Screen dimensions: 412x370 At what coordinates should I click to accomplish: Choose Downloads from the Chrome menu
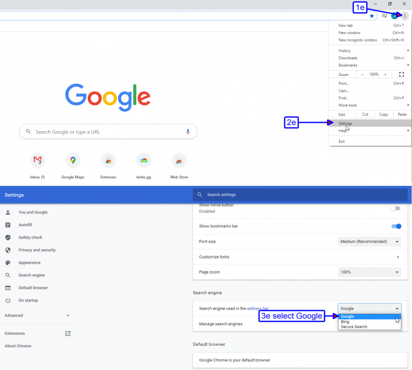coord(370,58)
